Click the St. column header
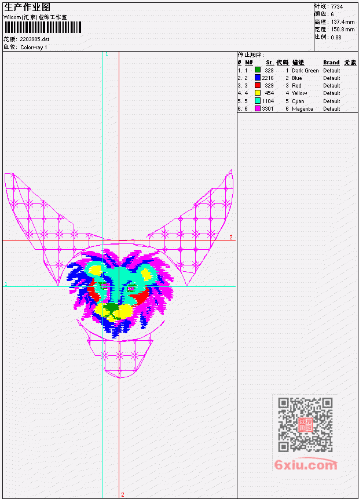The width and height of the screenshot is (359, 499). (270, 63)
